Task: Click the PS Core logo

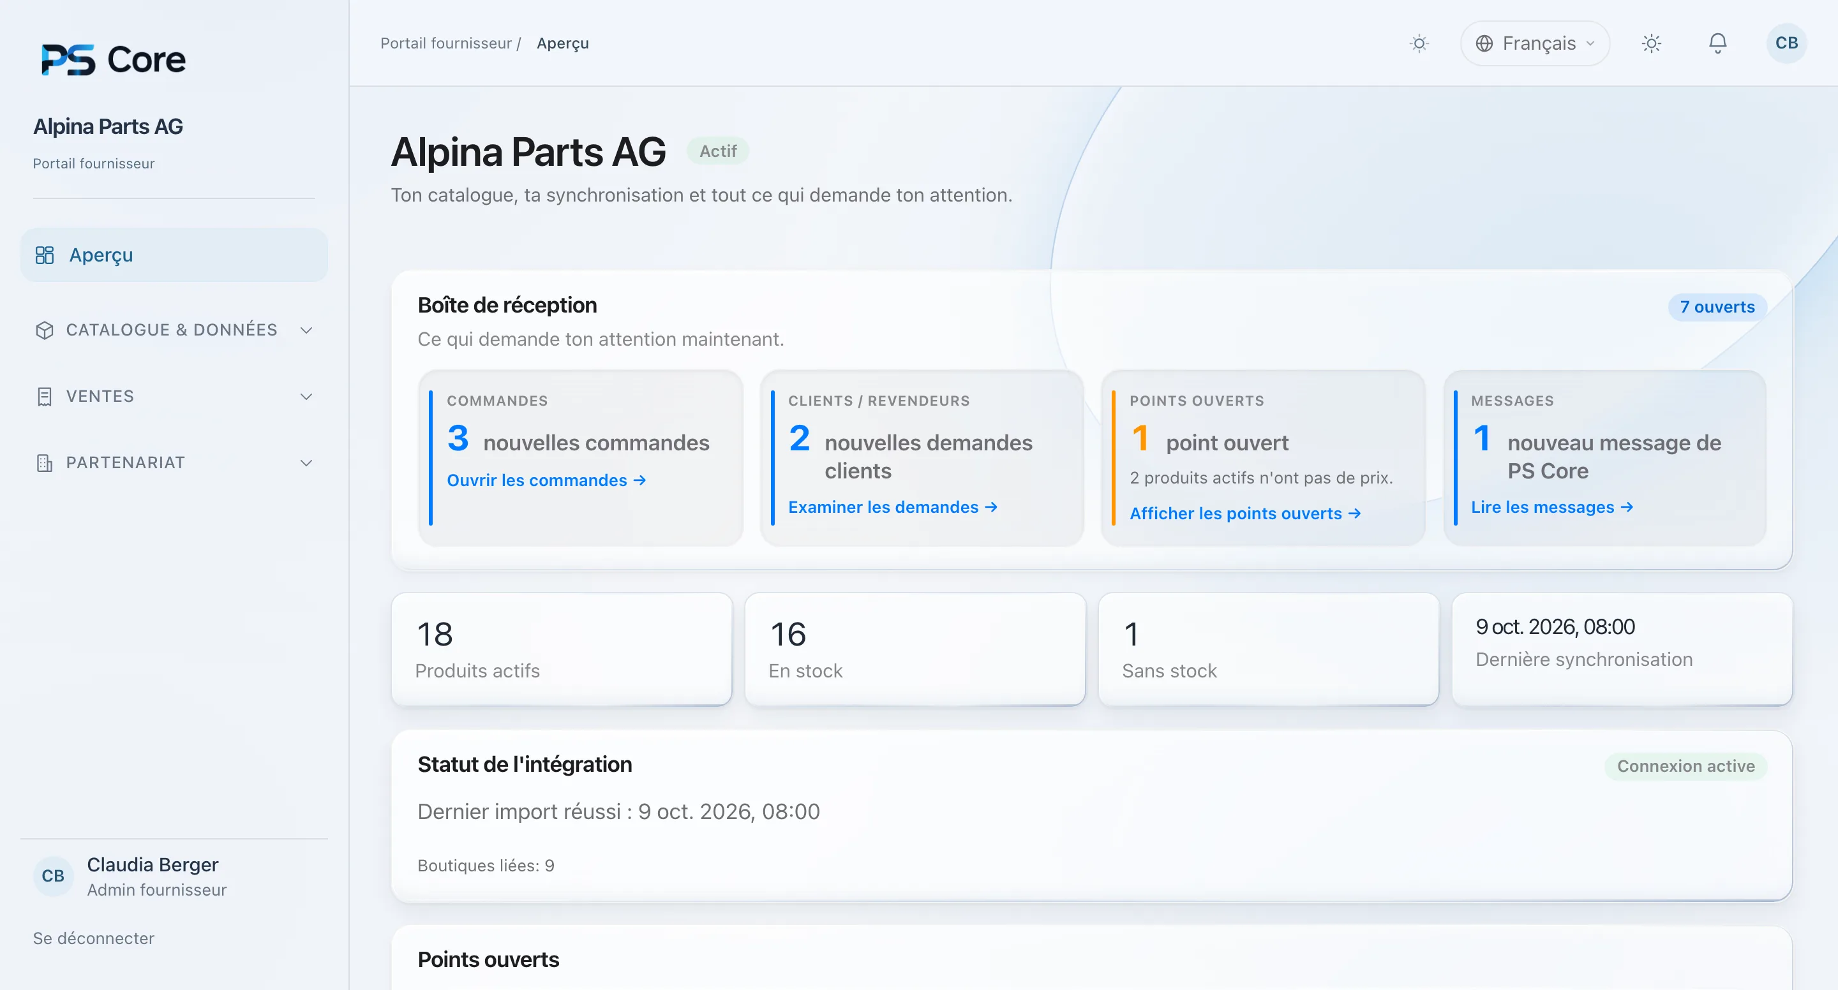Action: 113,59
